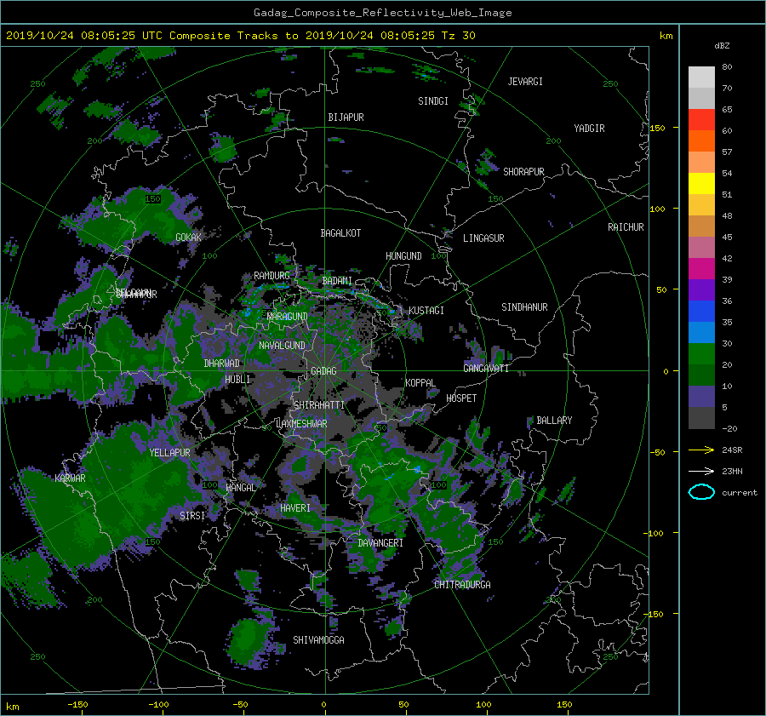Click the SIRSI city label

[192, 516]
